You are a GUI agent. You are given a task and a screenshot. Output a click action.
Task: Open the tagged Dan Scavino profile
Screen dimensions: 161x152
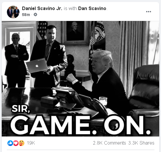tap(92, 8)
